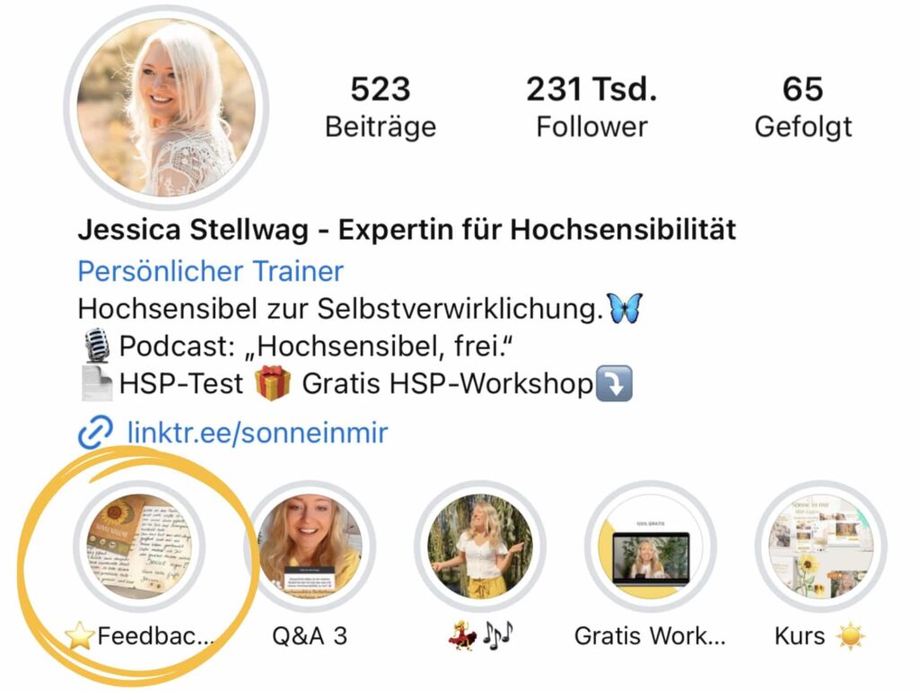Open the 231 Tsd. Follower list
Image resolution: width=919 pixels, height=692 pixels.
pos(591,107)
